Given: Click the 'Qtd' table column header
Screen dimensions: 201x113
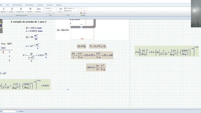Looking at the screenshot, I should pos(9,44).
